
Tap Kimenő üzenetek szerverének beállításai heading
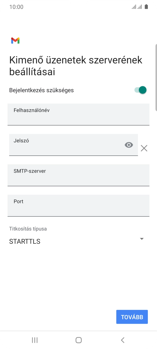[x=75, y=66]
